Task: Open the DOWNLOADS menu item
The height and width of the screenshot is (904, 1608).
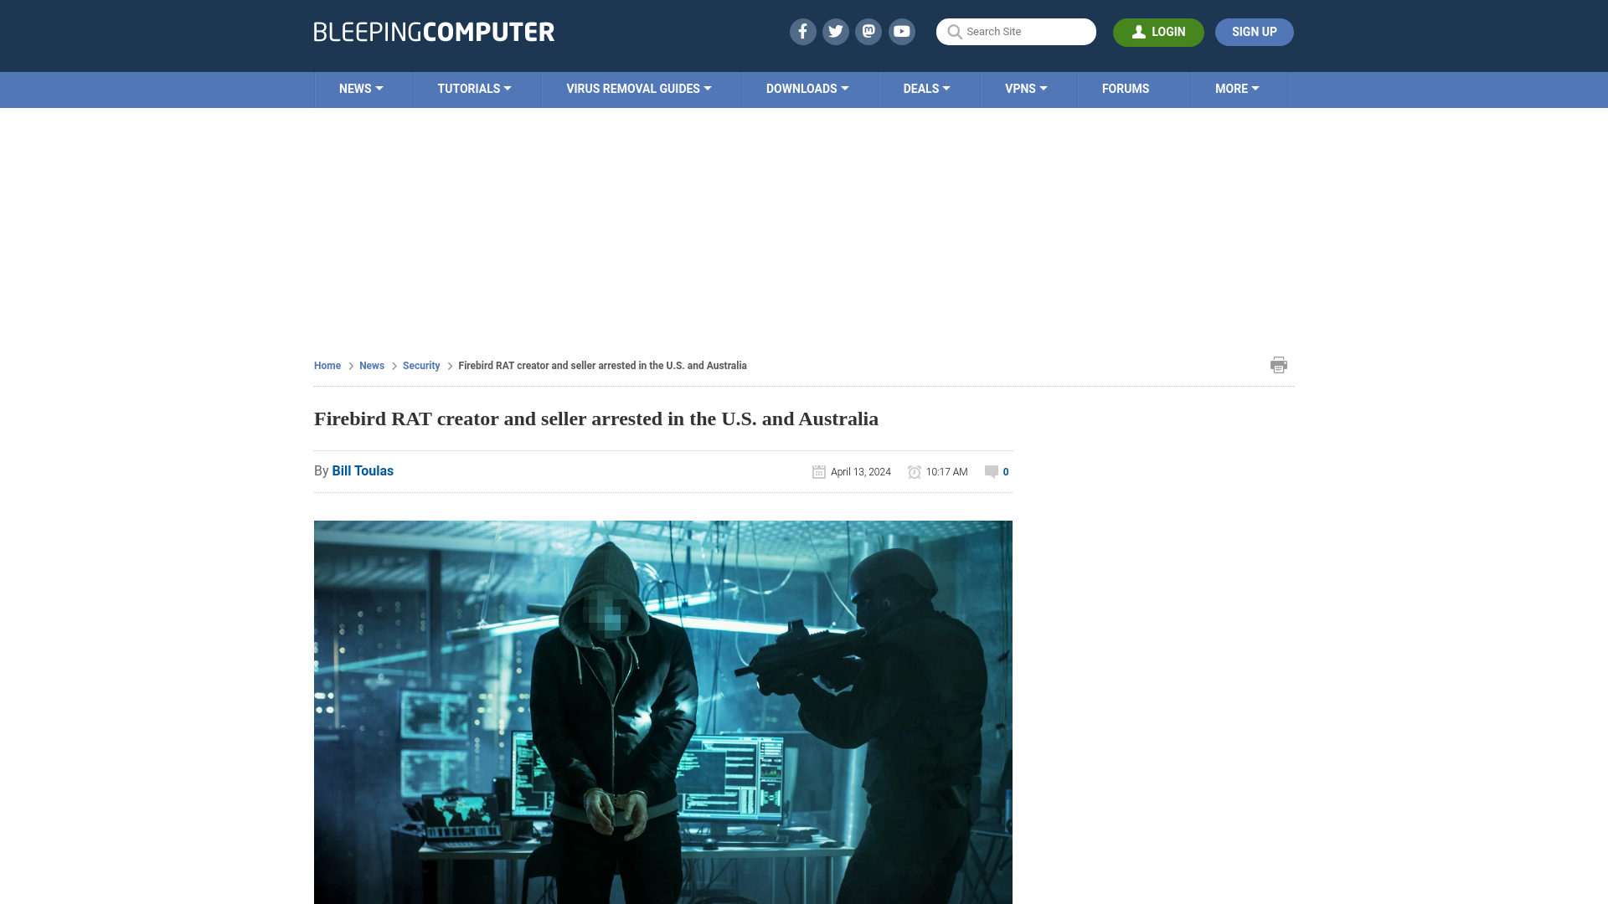Action: click(x=807, y=88)
